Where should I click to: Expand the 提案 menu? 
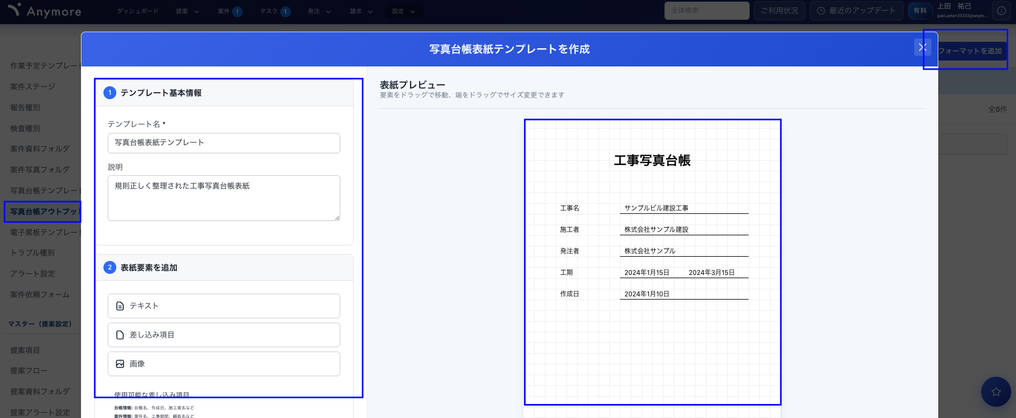pyautogui.click(x=188, y=11)
